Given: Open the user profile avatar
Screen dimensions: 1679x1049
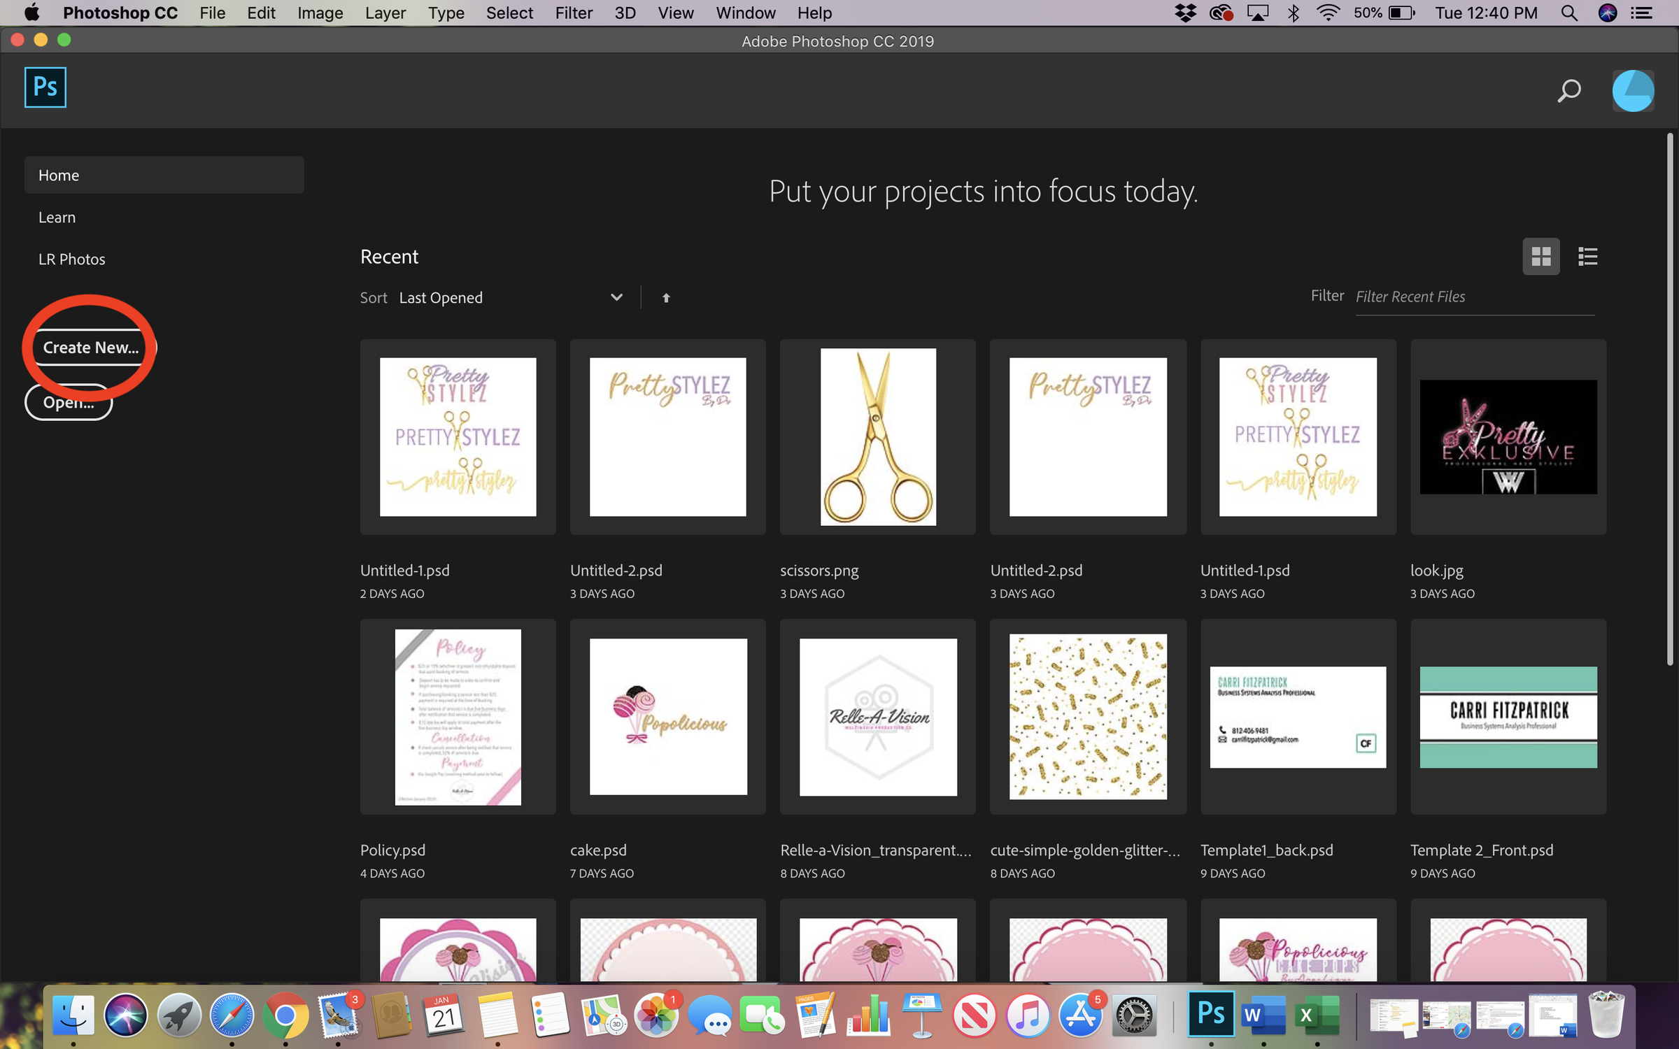Looking at the screenshot, I should click(1632, 91).
